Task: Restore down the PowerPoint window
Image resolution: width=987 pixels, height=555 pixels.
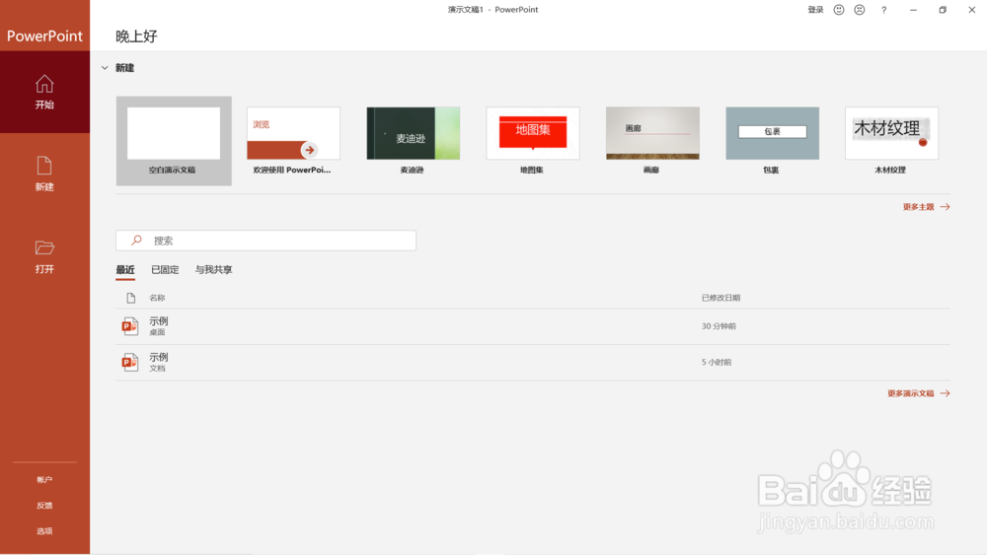Action: coord(943,10)
